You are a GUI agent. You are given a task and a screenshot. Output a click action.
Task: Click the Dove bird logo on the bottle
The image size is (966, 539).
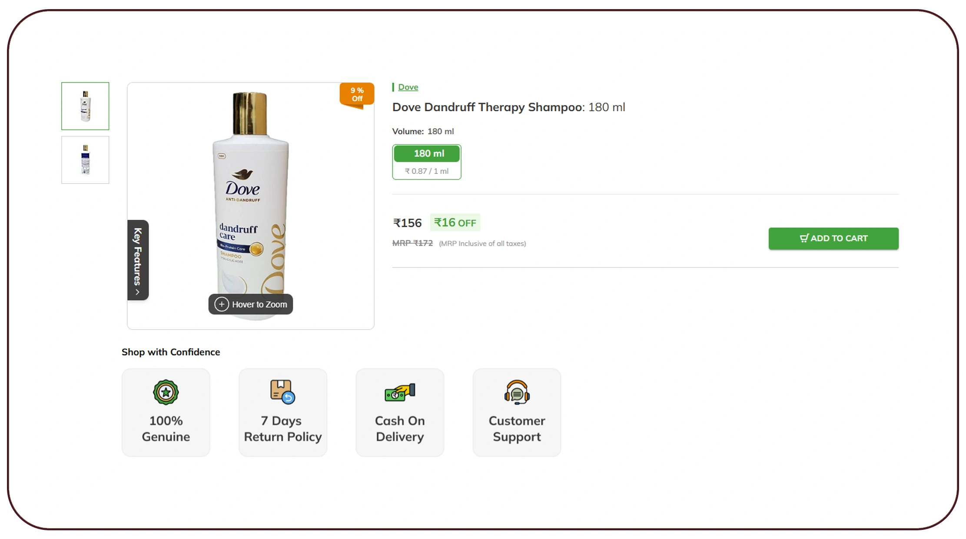point(242,174)
